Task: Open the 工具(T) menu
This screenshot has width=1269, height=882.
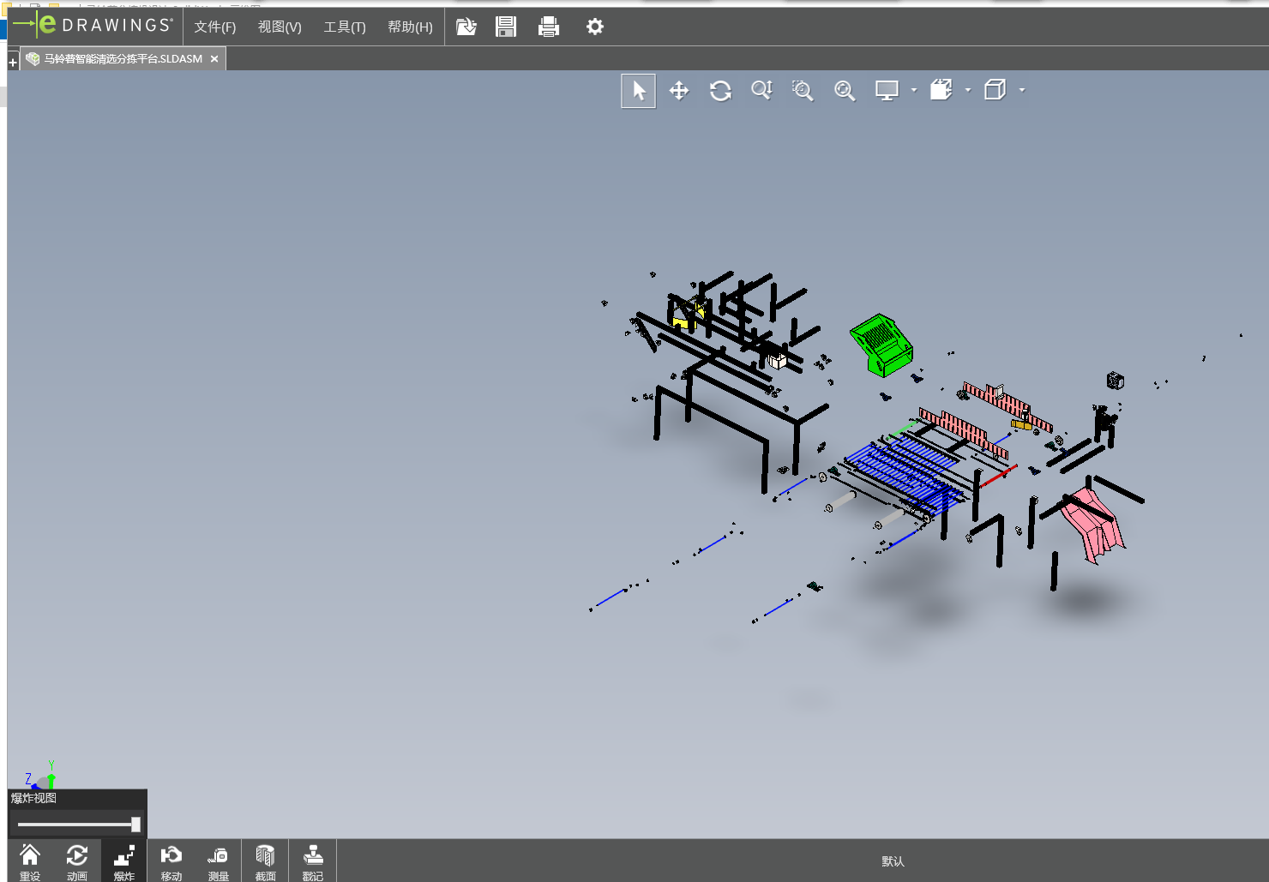Action: [345, 27]
